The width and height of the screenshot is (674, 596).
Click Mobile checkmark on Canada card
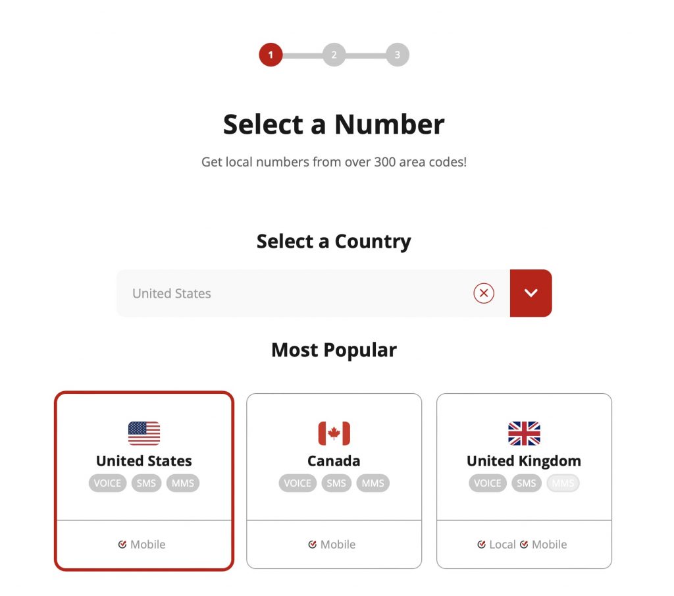pos(313,545)
